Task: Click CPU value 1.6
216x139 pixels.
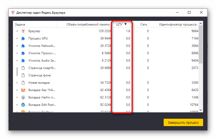Action: [128, 31]
